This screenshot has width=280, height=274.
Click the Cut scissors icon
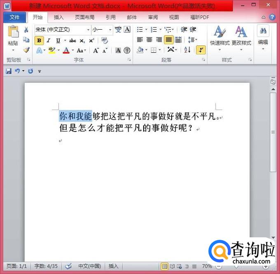[26, 30]
